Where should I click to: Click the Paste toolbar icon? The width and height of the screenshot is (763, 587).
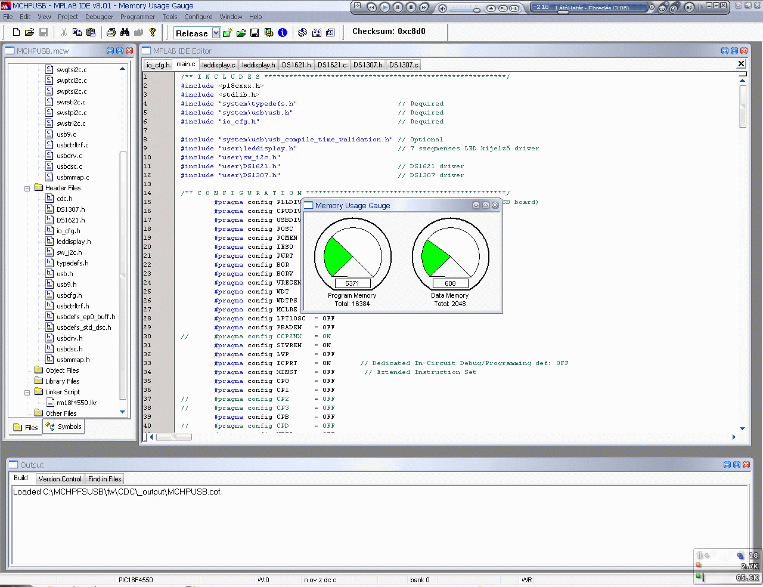[91, 32]
